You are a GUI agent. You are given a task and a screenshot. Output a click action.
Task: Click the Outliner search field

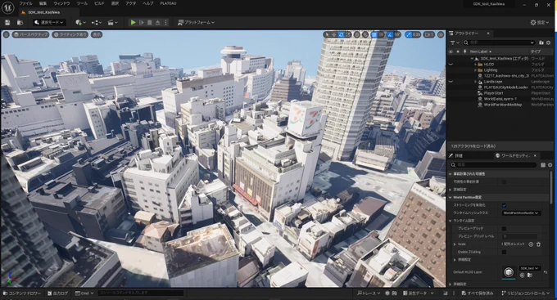tap(499, 43)
